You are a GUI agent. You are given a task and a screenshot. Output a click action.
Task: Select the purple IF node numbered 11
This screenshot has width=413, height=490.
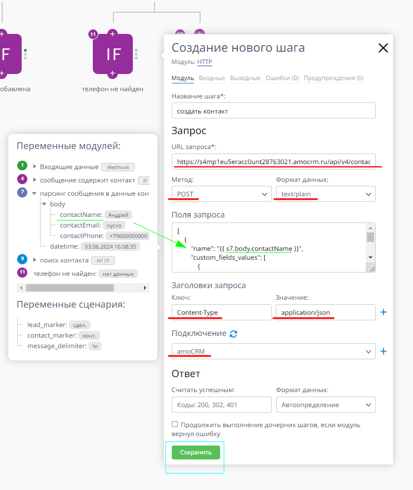(x=113, y=55)
